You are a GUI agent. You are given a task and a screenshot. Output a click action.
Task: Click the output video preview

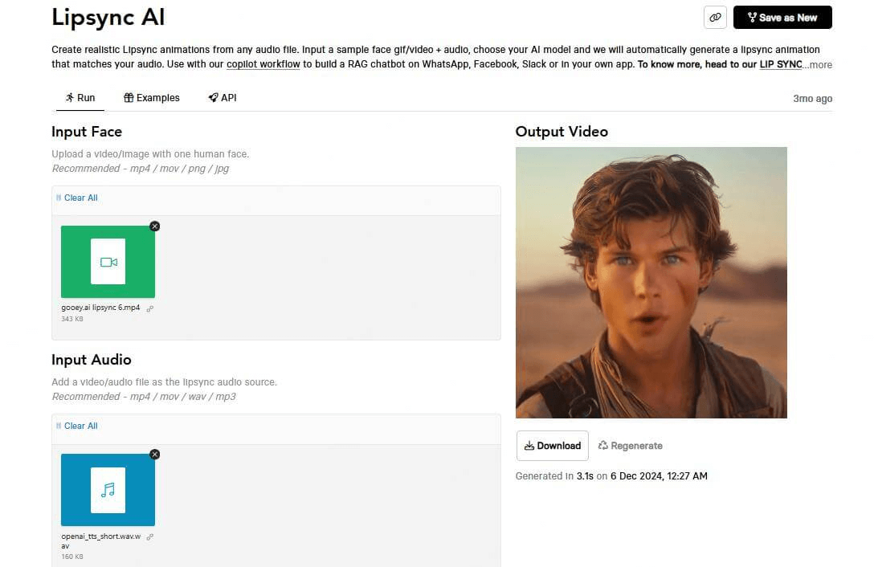(651, 283)
